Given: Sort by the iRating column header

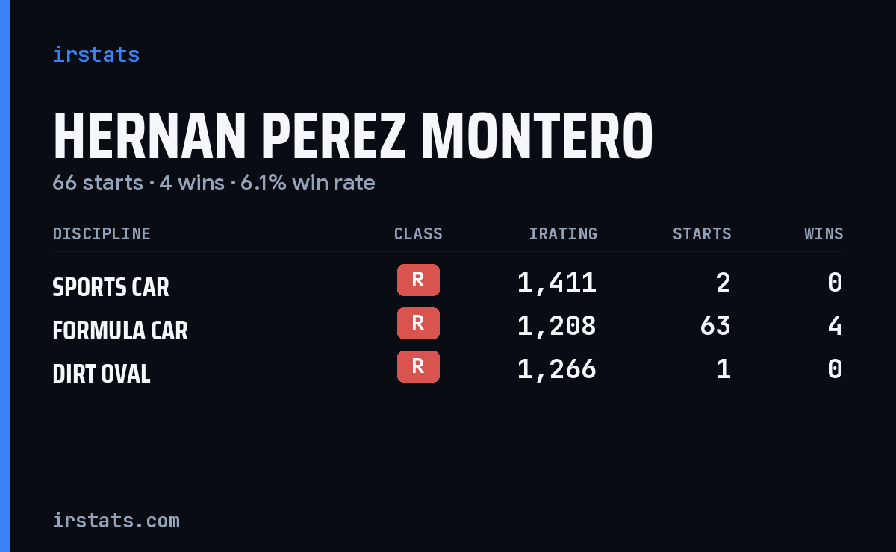Looking at the screenshot, I should [x=563, y=234].
